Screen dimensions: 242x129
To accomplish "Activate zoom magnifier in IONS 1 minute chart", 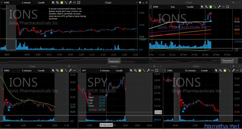I will tap(57, 3).
